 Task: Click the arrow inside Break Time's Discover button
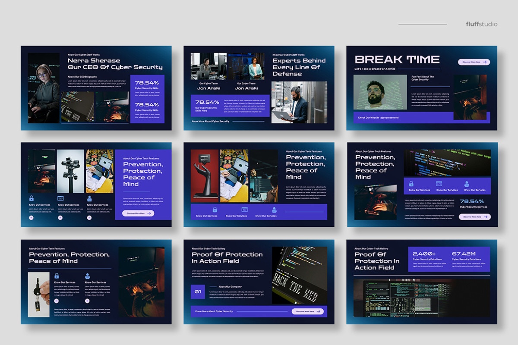[x=485, y=62]
